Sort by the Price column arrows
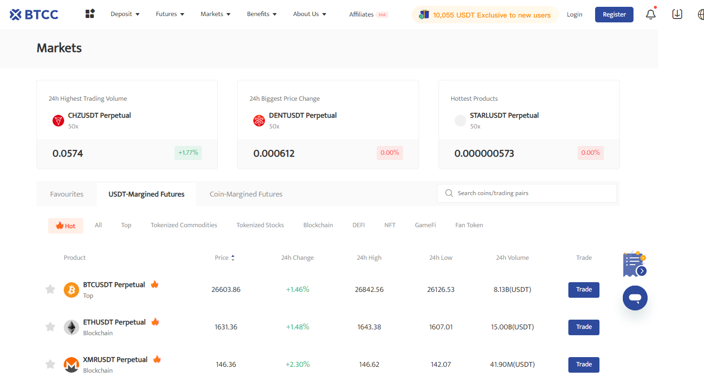 tap(233, 258)
